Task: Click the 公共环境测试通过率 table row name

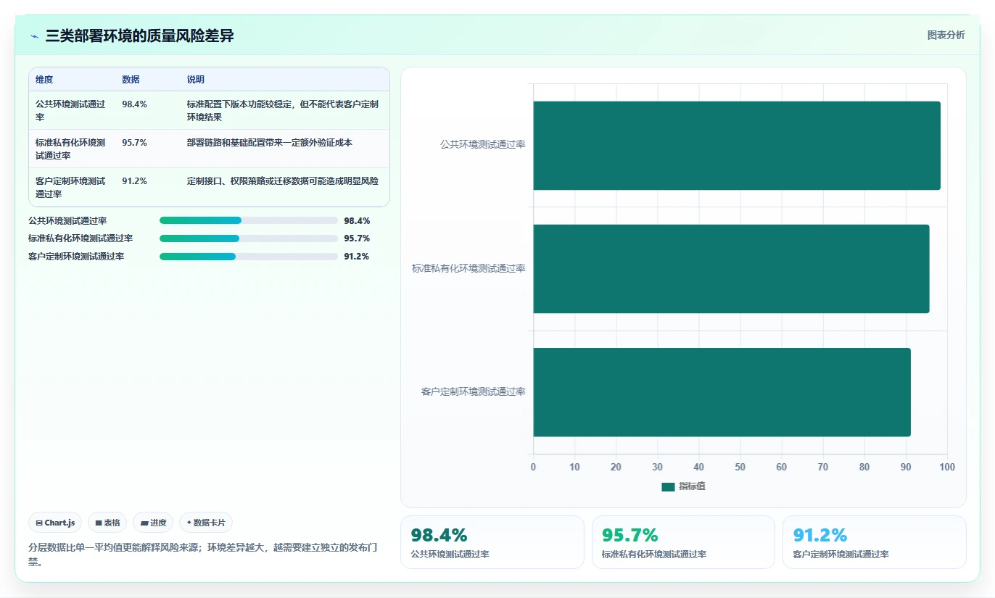Action: click(71, 111)
